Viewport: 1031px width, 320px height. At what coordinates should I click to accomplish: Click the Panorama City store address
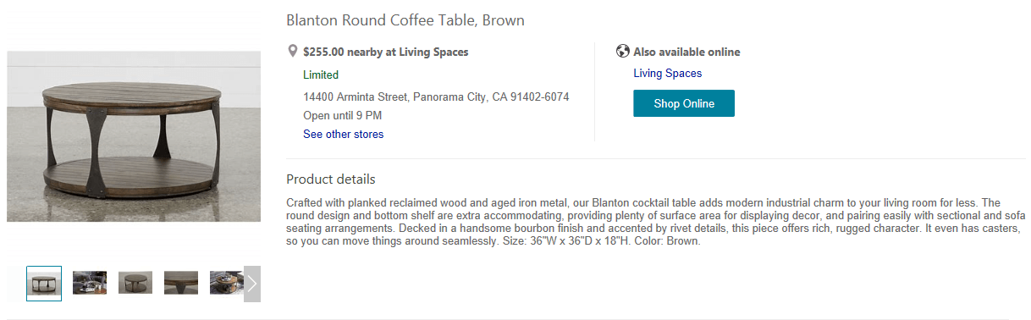click(436, 97)
